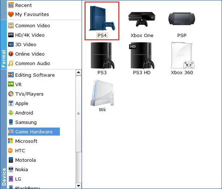Select the PS3 console icon
The width and height of the screenshot is (222, 189).
[103, 56]
